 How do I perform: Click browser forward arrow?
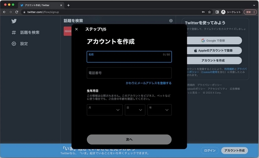tap(10, 12)
